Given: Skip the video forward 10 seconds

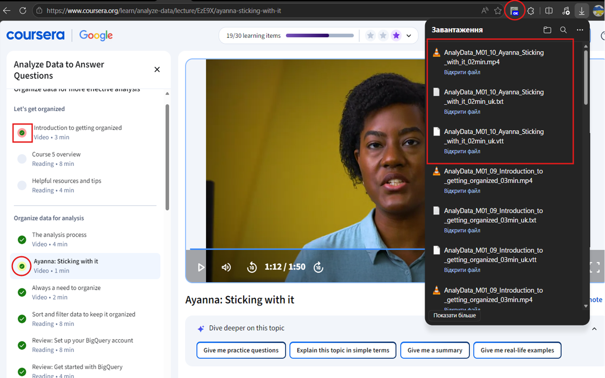Looking at the screenshot, I should [x=319, y=267].
